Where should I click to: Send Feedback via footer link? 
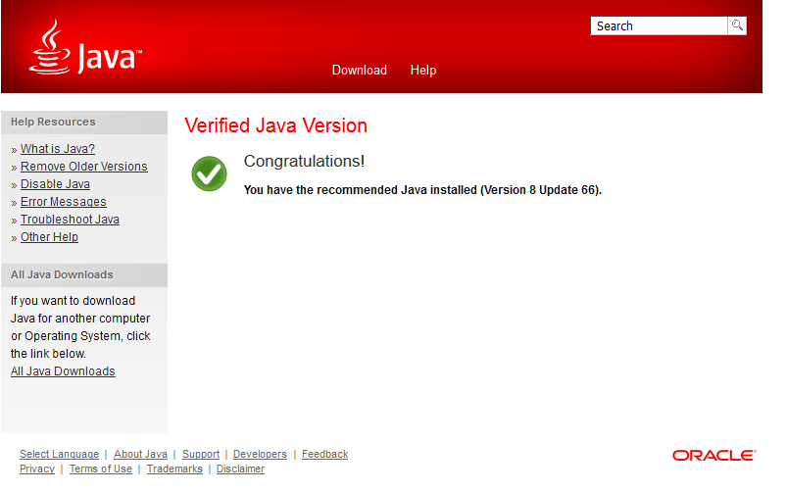[324, 455]
